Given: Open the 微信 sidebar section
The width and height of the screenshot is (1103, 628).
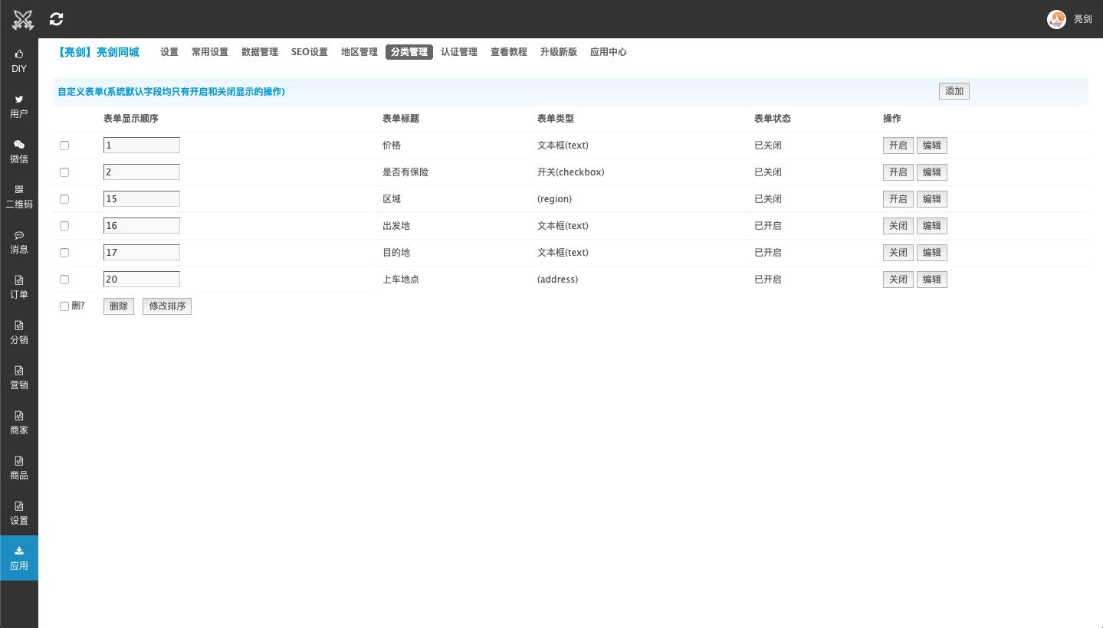Looking at the screenshot, I should click(19, 151).
